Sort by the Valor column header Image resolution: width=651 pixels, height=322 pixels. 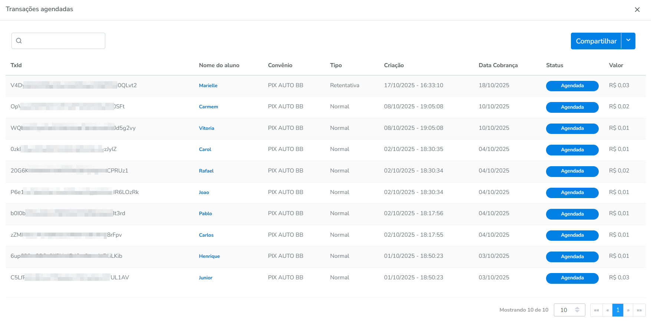point(616,65)
